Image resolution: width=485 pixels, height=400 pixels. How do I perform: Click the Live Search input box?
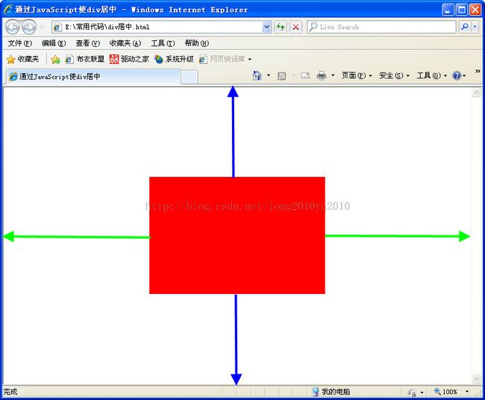pos(381,27)
